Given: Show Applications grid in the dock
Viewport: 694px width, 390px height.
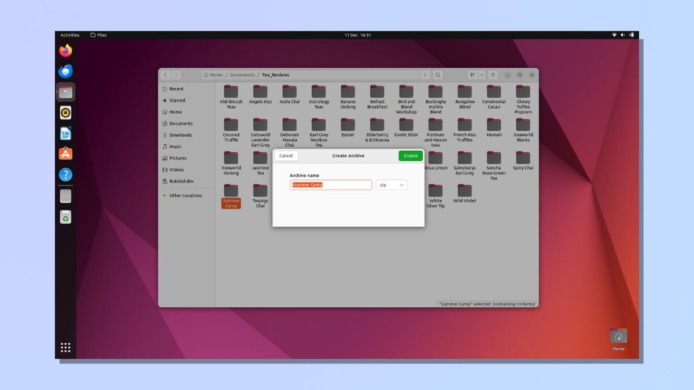Looking at the screenshot, I should [65, 347].
